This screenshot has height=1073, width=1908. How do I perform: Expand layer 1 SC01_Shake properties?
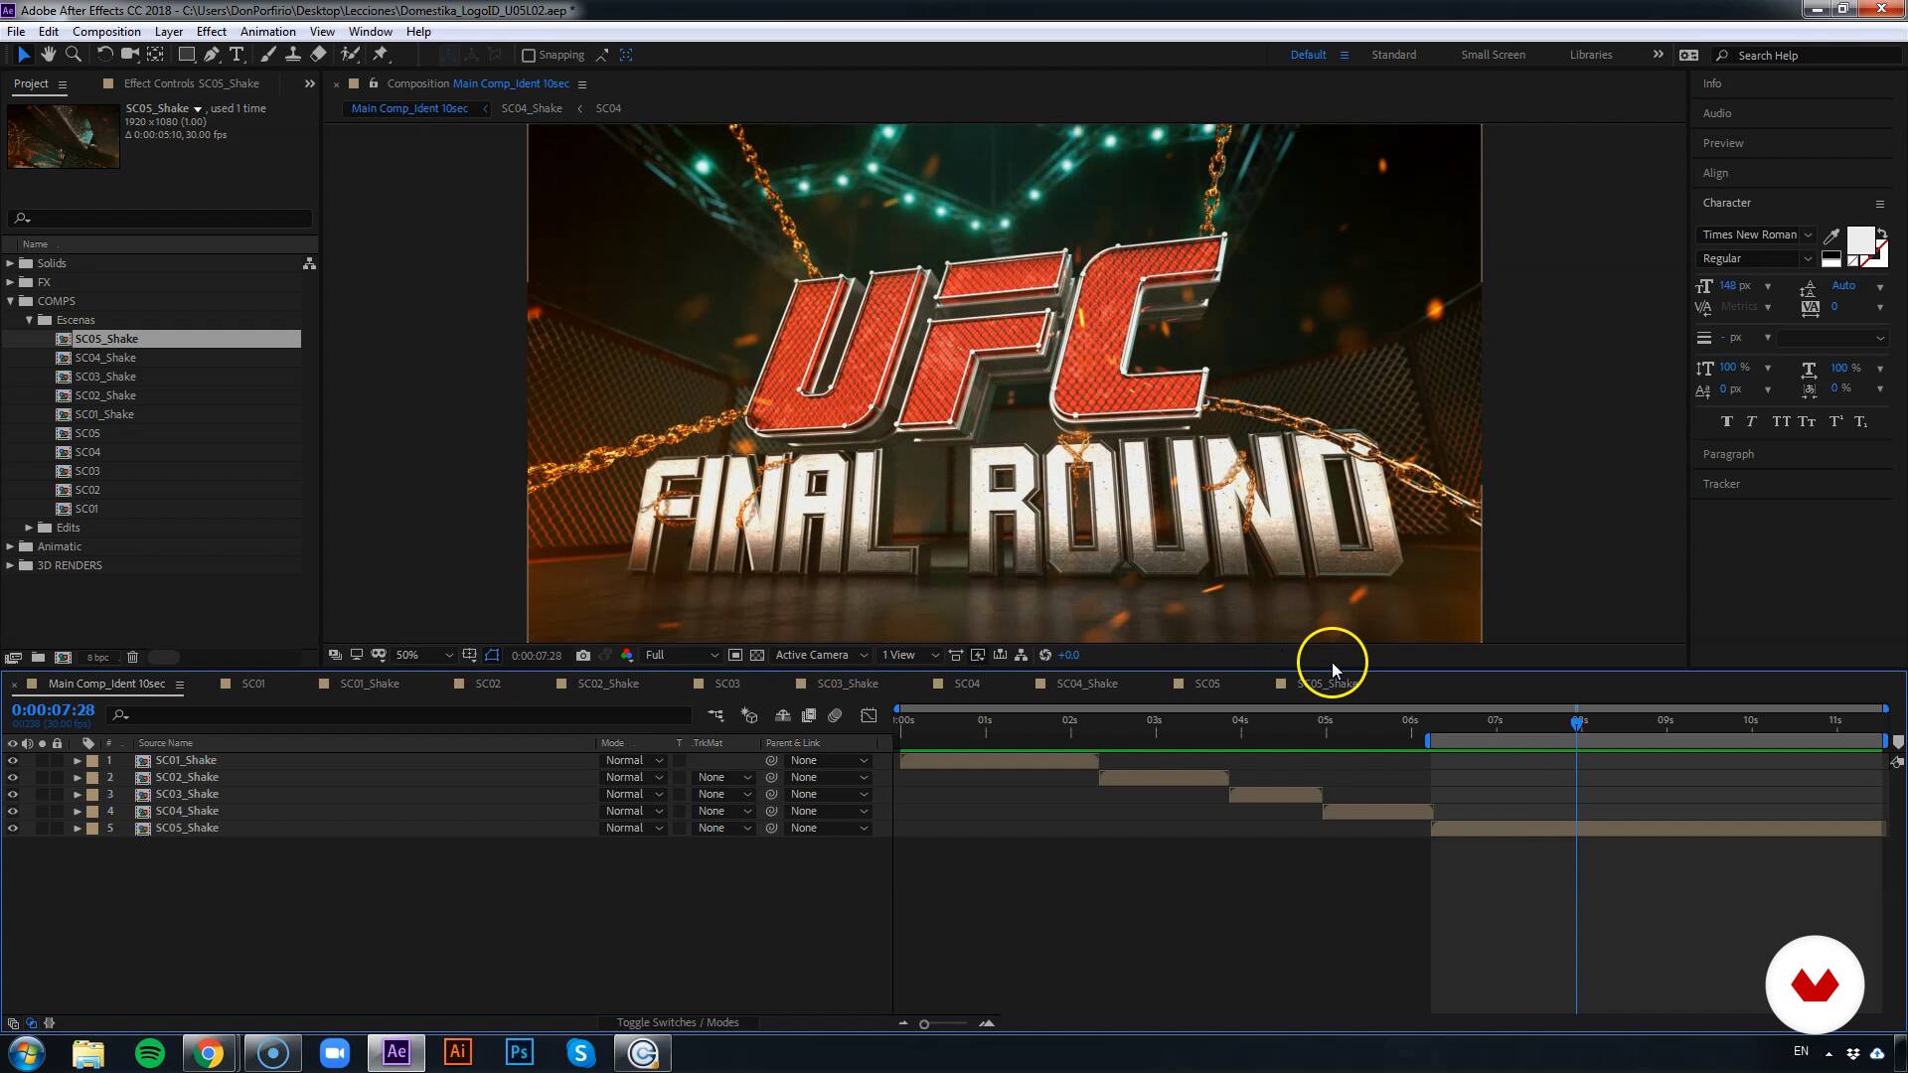[78, 761]
